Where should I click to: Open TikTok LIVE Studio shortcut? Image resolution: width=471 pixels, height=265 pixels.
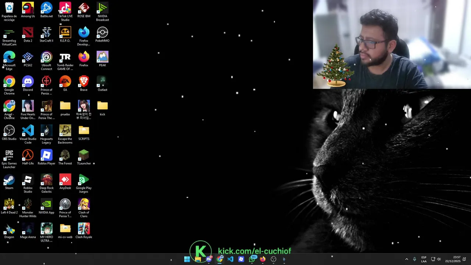click(x=65, y=12)
